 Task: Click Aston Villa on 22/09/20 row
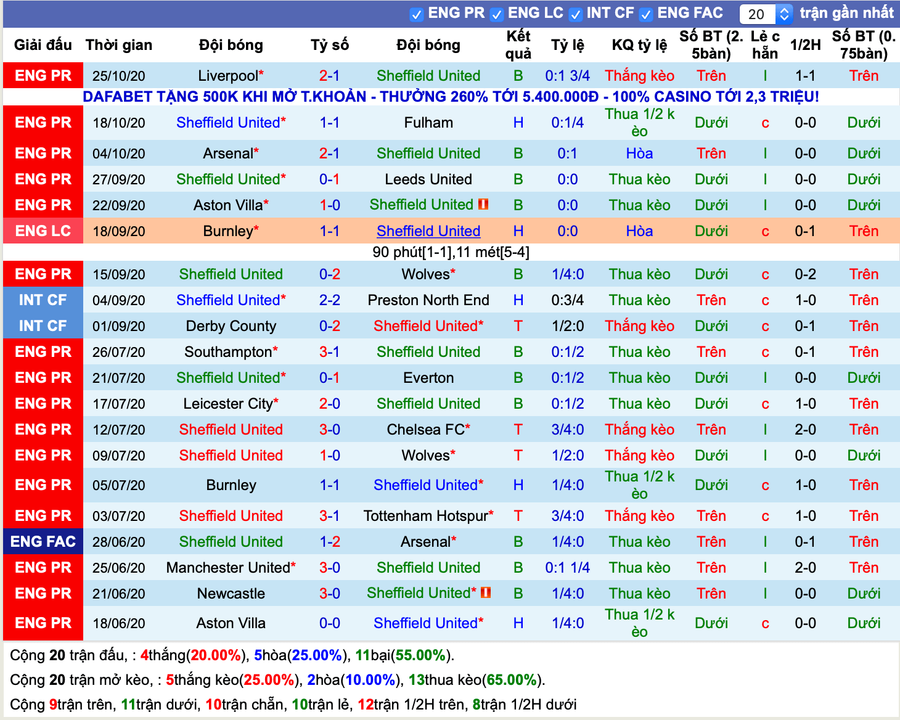[x=228, y=205]
